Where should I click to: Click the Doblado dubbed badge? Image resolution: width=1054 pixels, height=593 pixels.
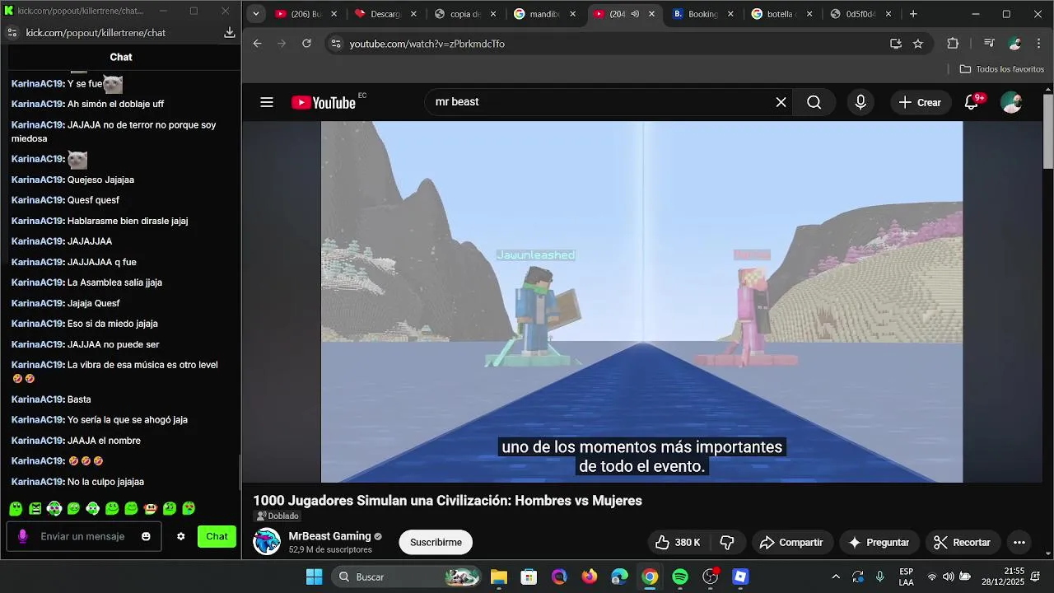277,516
